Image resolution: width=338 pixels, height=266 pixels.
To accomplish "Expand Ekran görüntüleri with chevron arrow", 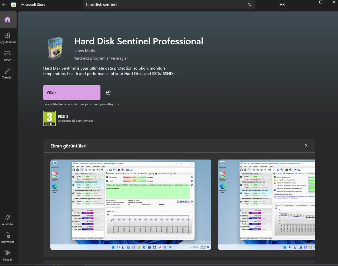I will [x=306, y=146].
